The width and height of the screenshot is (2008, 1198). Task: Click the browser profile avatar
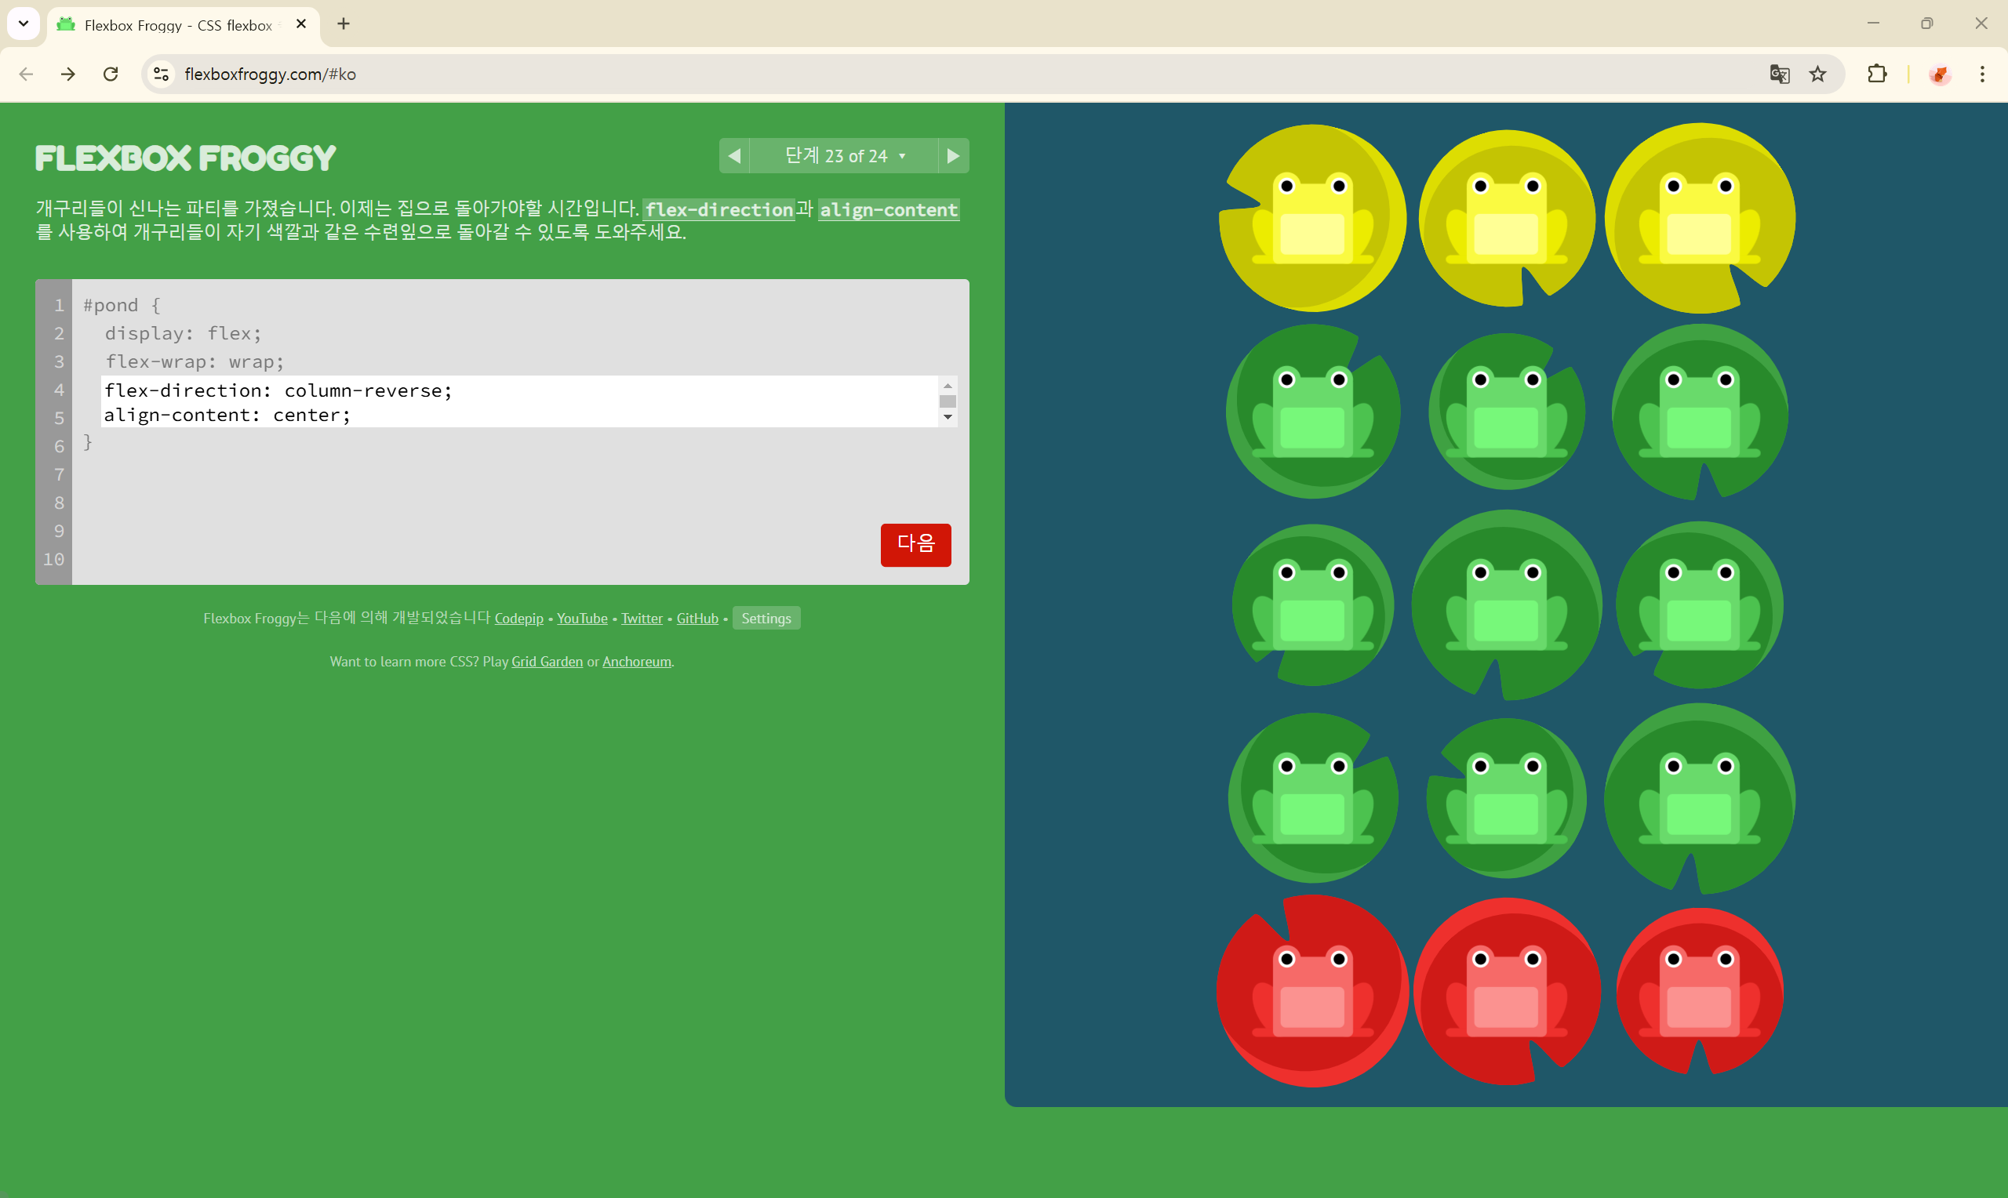click(x=1940, y=74)
